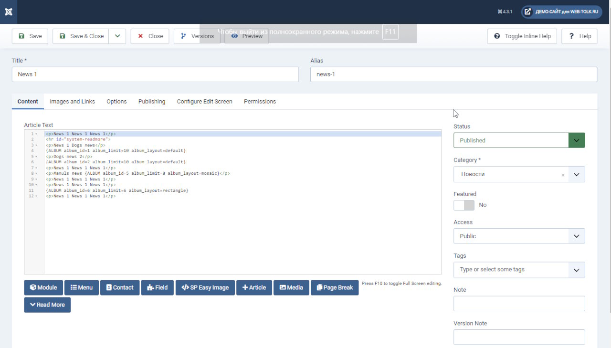
Task: Open the demo site external link button
Action: click(561, 12)
